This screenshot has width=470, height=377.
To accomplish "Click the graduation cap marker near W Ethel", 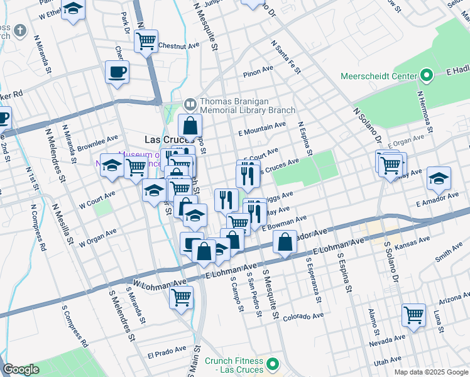I will pyautogui.click(x=73, y=10).
